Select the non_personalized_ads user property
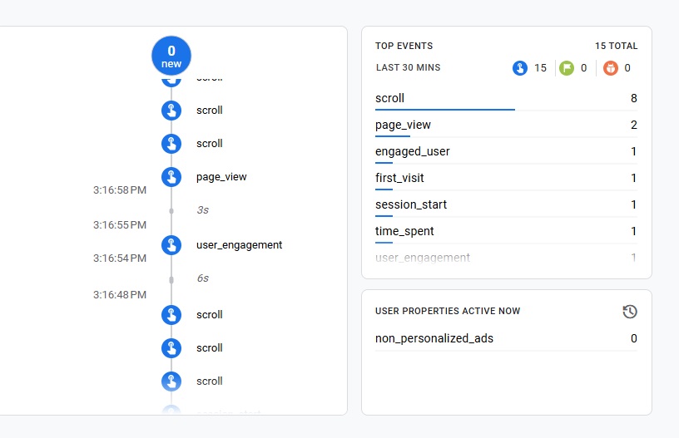The image size is (679, 438). (x=506, y=339)
